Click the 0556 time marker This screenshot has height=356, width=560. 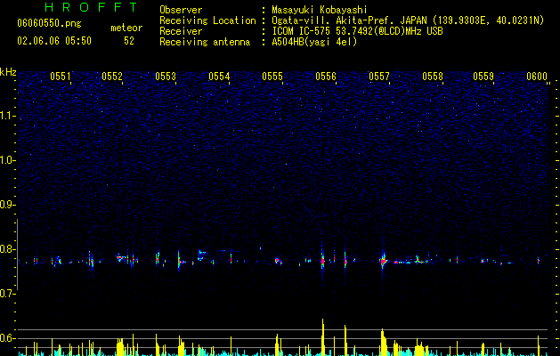coord(326,77)
